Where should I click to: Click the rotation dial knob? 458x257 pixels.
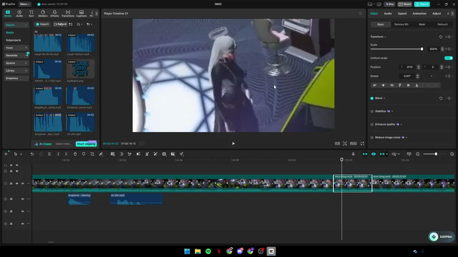tap(430, 76)
